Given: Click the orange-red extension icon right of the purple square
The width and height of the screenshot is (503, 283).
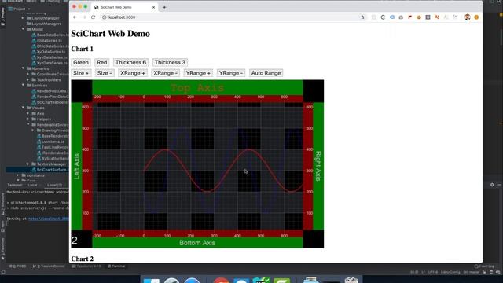Looking at the screenshot, I should tap(437, 17).
